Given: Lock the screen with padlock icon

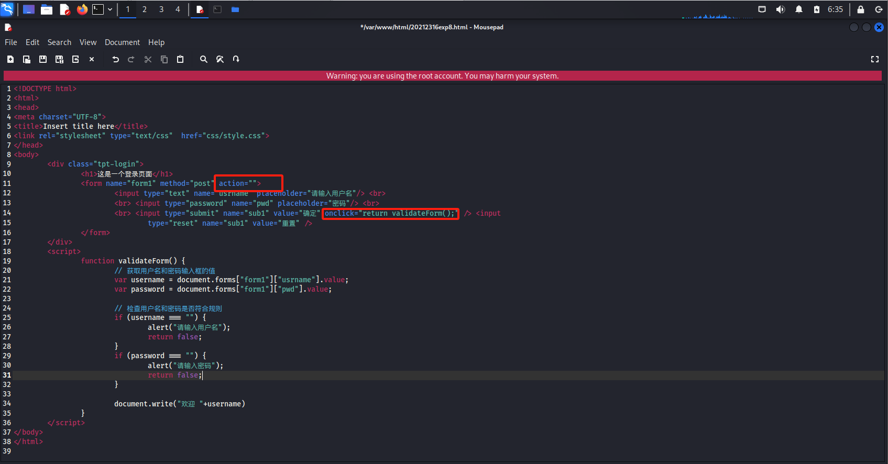Looking at the screenshot, I should coord(860,9).
